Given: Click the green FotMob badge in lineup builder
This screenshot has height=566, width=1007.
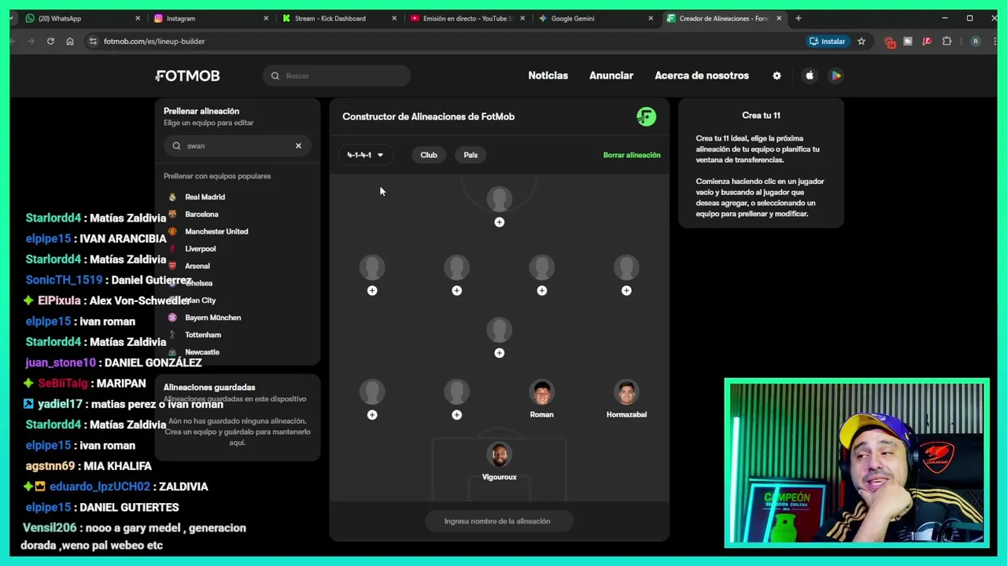Looking at the screenshot, I should click(646, 116).
